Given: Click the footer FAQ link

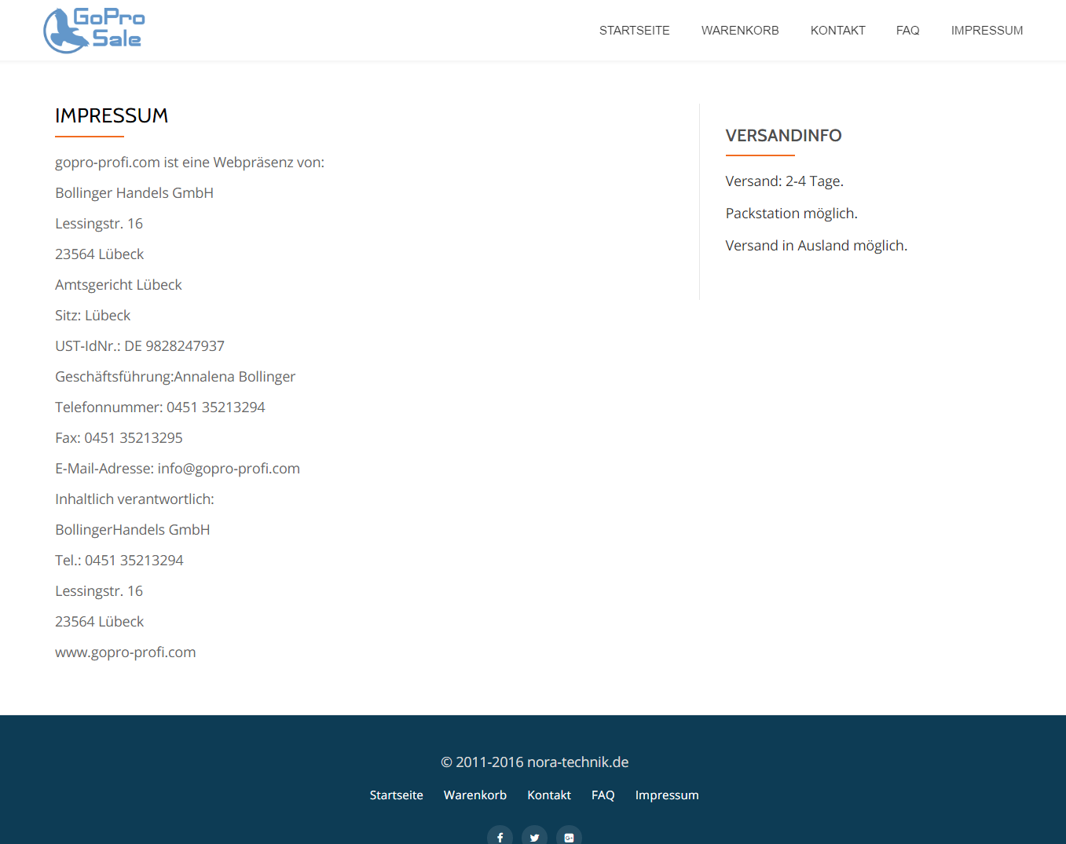Looking at the screenshot, I should 603,795.
